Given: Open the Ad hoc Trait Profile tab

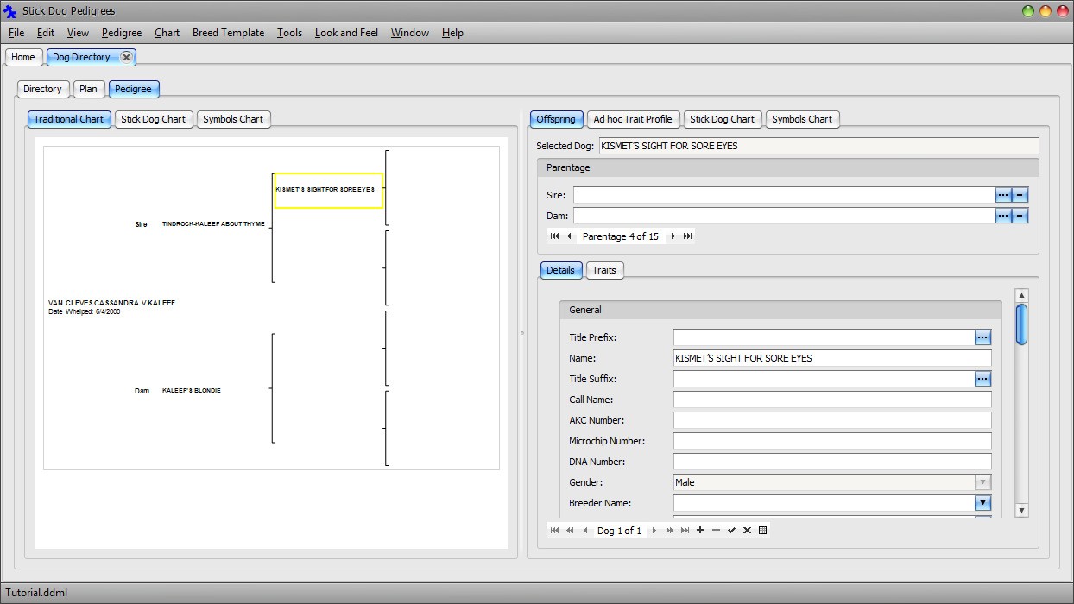Looking at the screenshot, I should point(632,119).
